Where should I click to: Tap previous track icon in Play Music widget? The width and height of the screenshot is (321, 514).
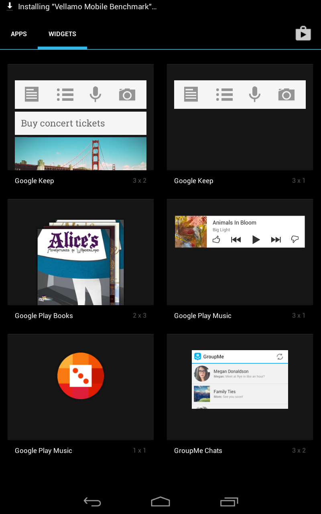click(236, 240)
